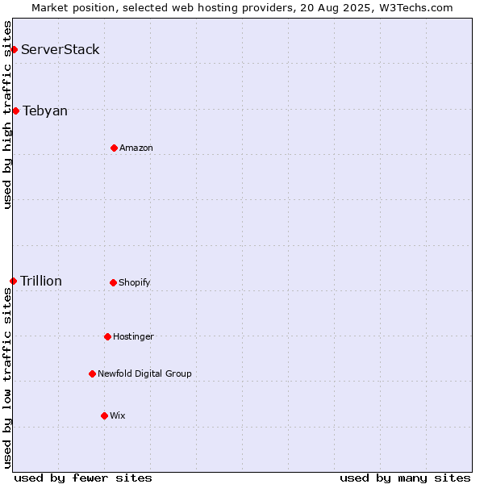This screenshot has height=484, width=484.
Task: Click the red Hostinger data point
Action: click(x=107, y=336)
